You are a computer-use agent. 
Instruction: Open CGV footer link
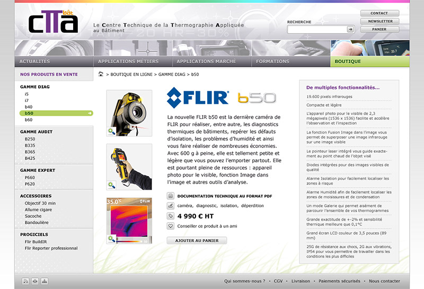[278, 281]
